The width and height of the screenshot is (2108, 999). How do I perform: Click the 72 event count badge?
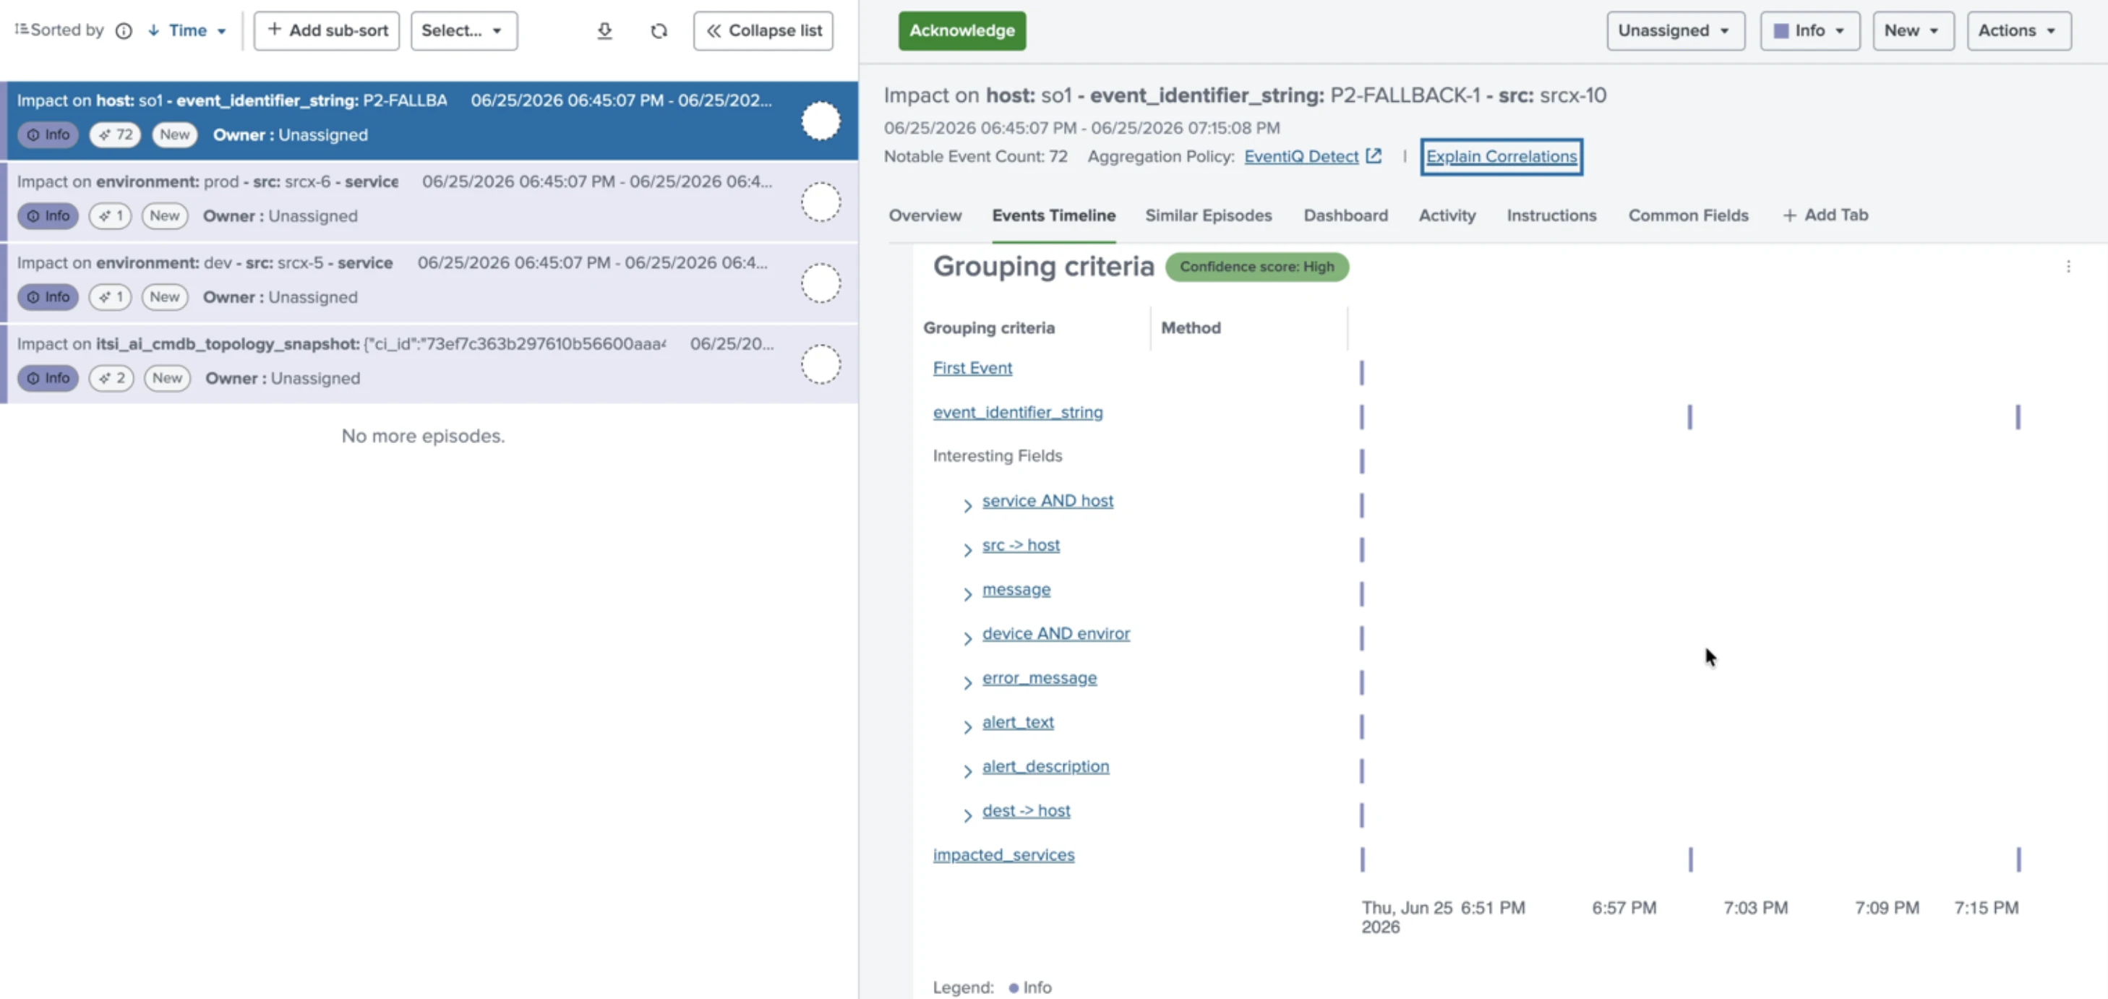pos(116,134)
